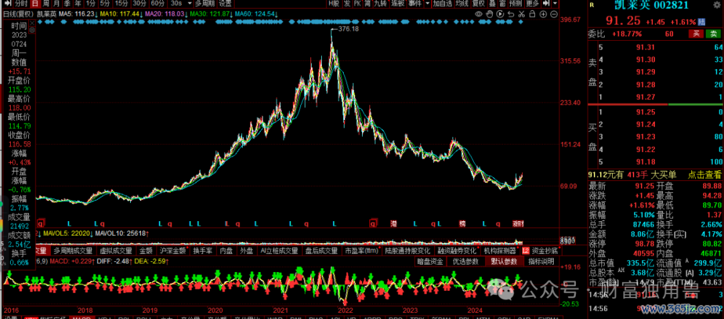Viewport: 724px width, 319px height.
Task: Select the 年 yearly period
Action: (x=78, y=4)
